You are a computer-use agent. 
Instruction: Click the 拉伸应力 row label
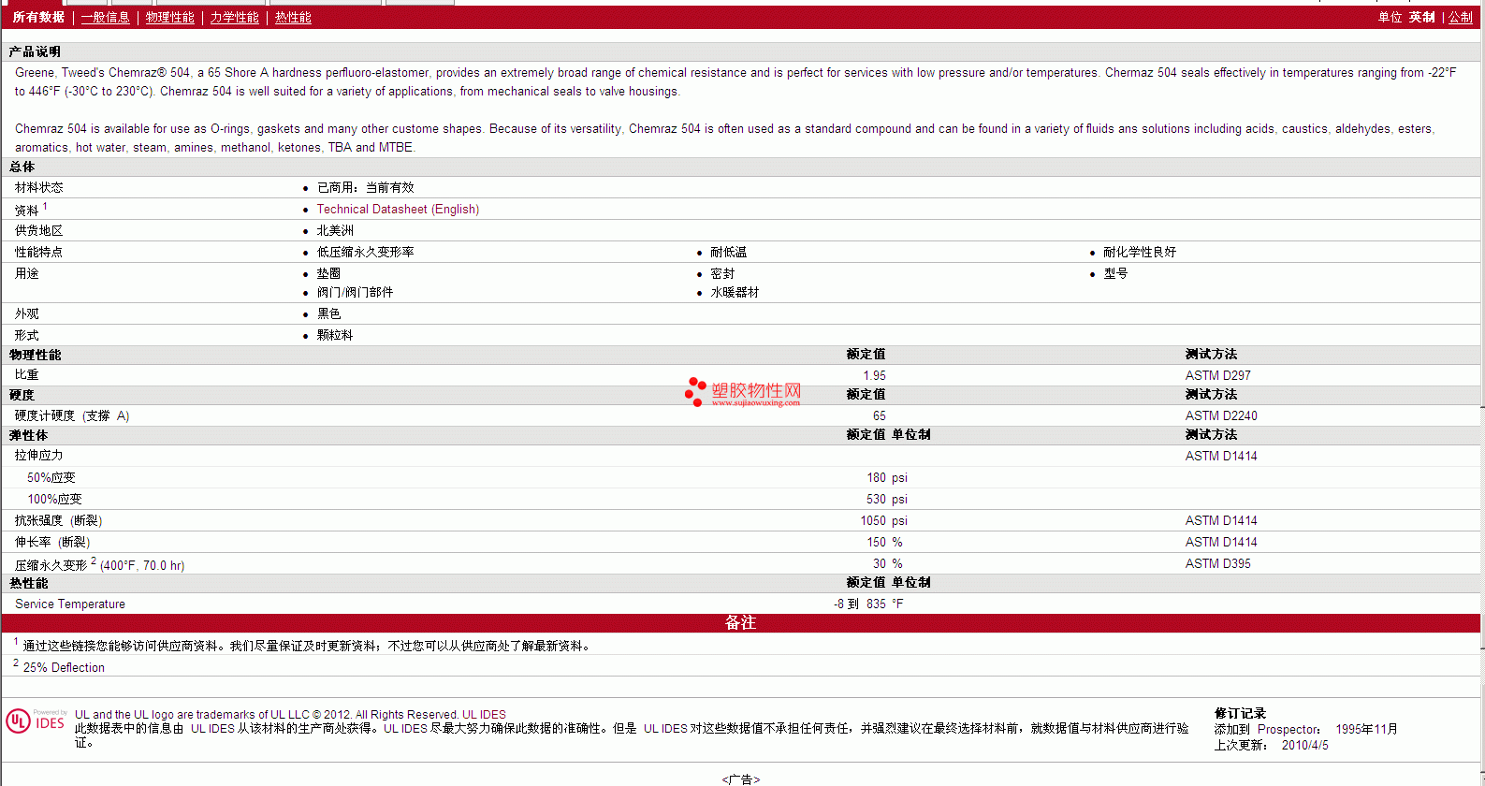tap(39, 455)
